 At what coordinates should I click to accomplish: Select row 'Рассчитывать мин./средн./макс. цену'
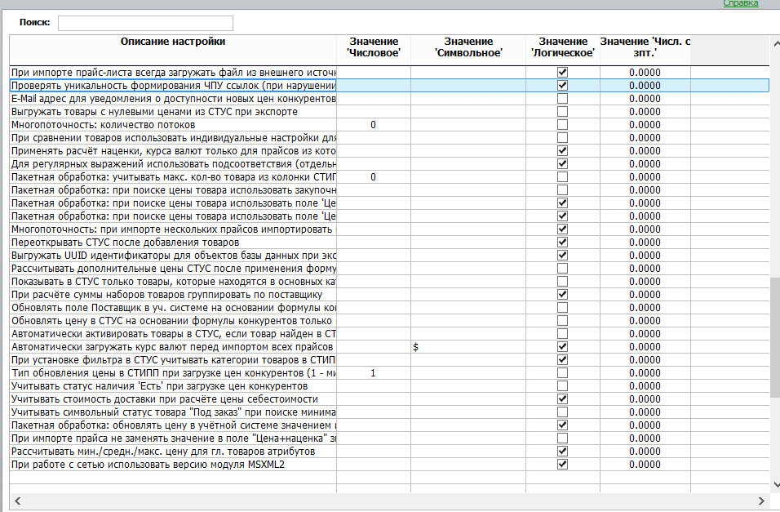point(389,452)
